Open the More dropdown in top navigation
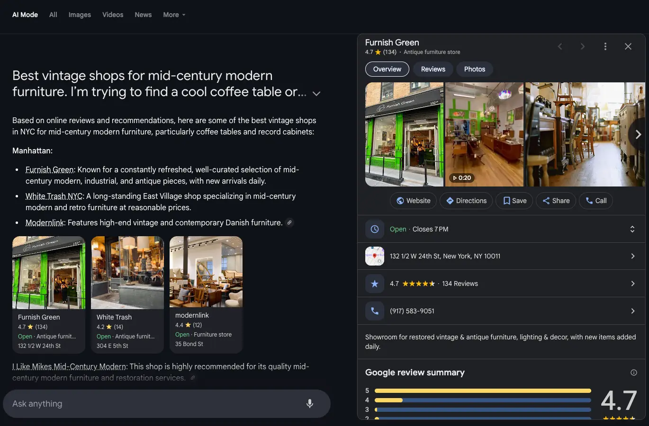 [x=174, y=15]
